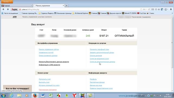Click the Техническая поддержка header link
Image resolution: width=174 pixels, height=98 pixels.
point(141,17)
